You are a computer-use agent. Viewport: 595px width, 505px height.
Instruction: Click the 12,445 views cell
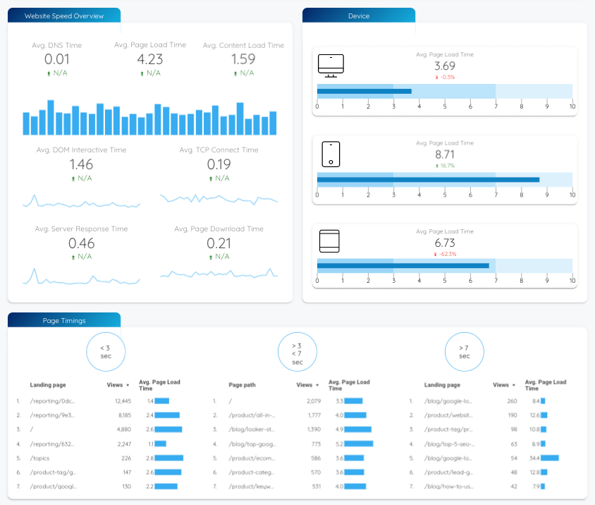tap(123, 401)
